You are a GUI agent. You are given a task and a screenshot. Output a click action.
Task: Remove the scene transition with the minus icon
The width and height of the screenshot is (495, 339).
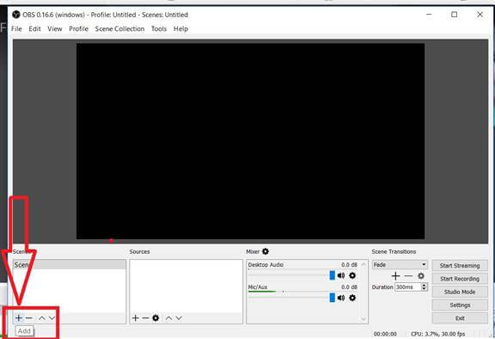[408, 276]
